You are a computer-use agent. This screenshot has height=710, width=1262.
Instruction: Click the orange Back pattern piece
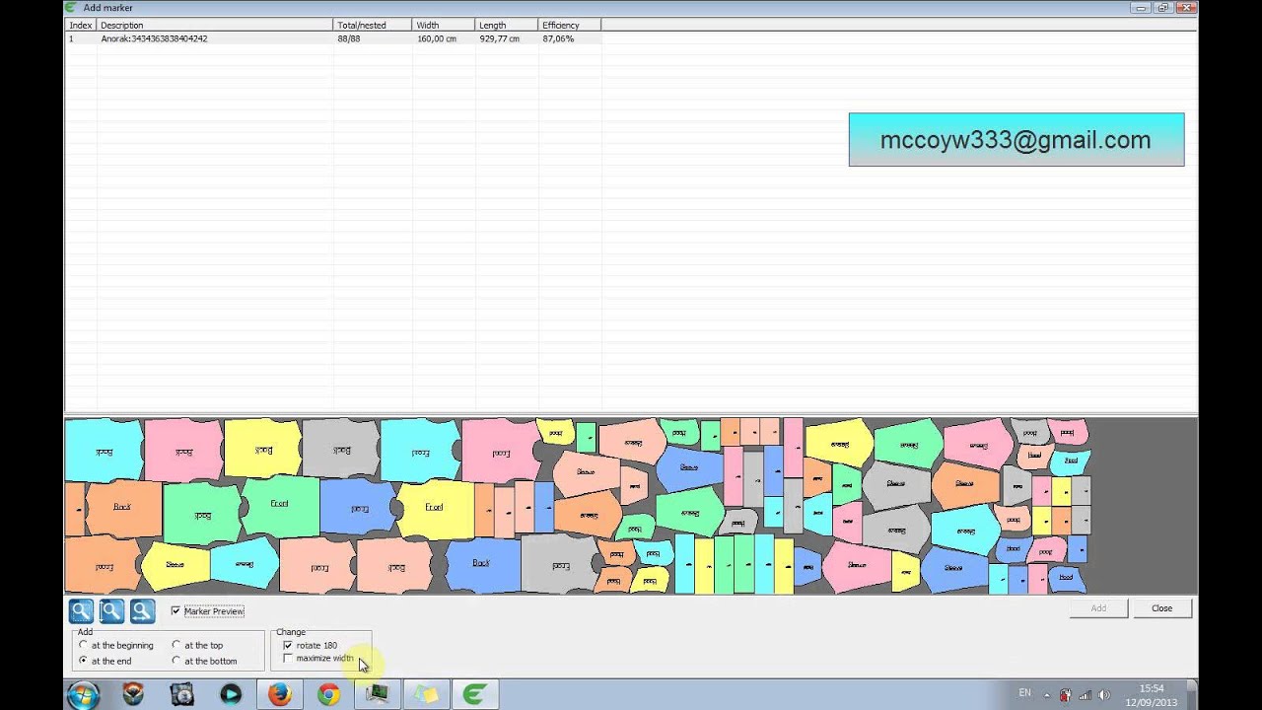pyautogui.click(x=122, y=507)
